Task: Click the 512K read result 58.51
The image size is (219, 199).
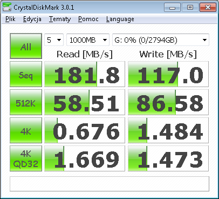Action: click(85, 102)
